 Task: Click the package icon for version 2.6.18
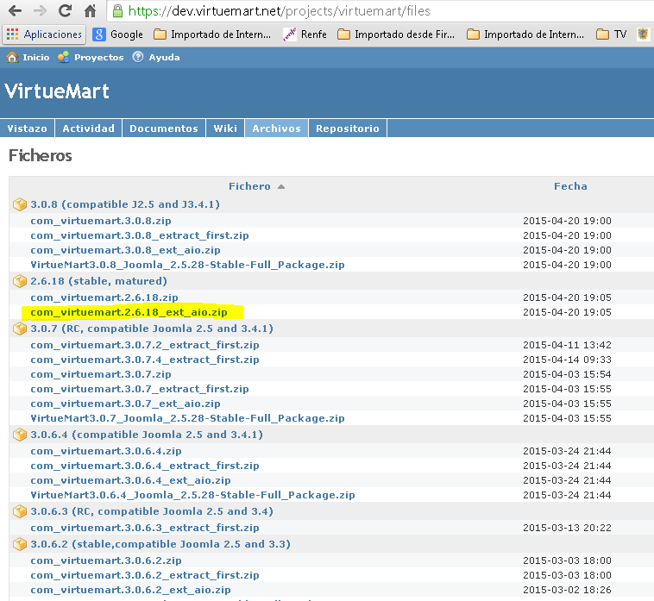20,281
